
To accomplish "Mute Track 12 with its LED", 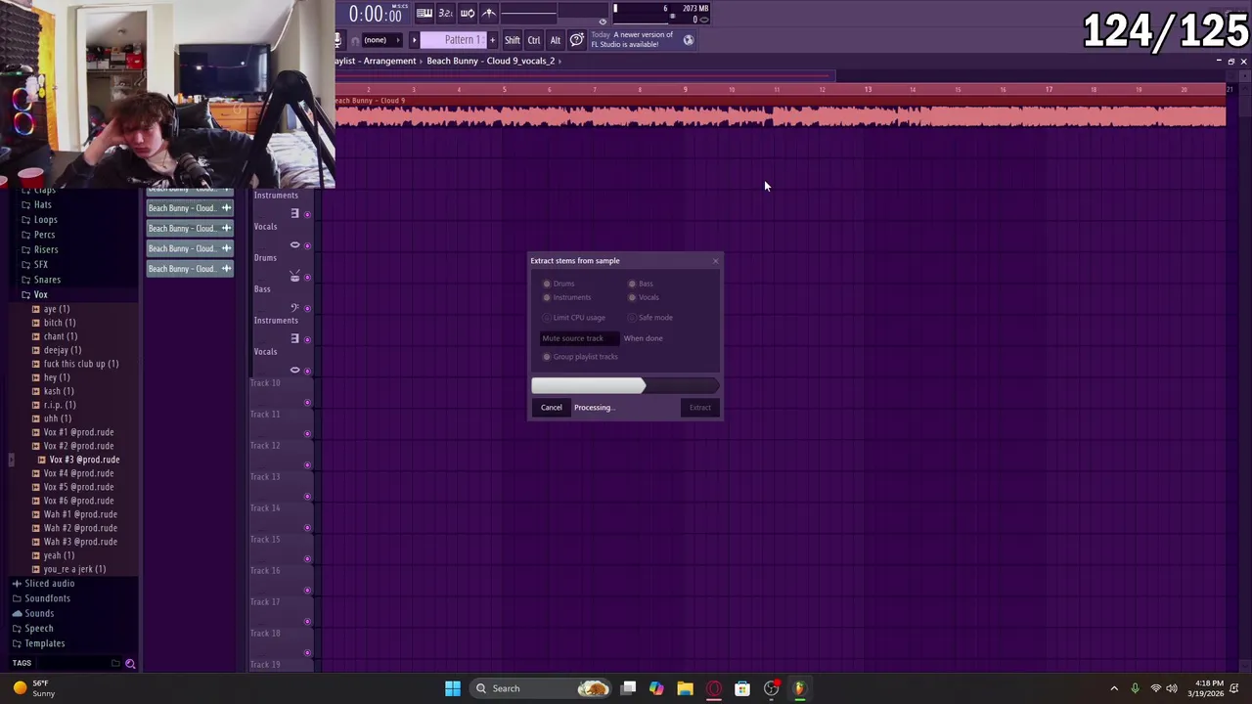I will [307, 464].
